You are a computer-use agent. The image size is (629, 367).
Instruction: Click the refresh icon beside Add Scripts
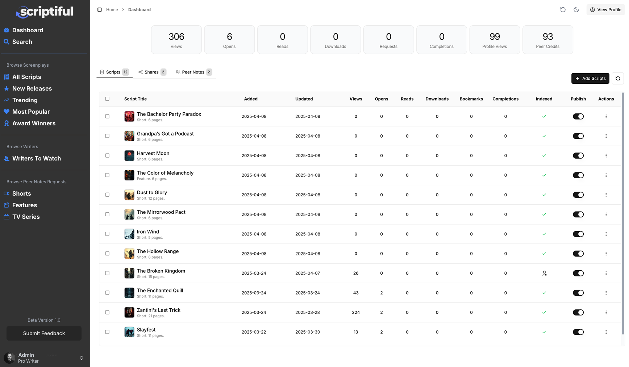(617, 78)
